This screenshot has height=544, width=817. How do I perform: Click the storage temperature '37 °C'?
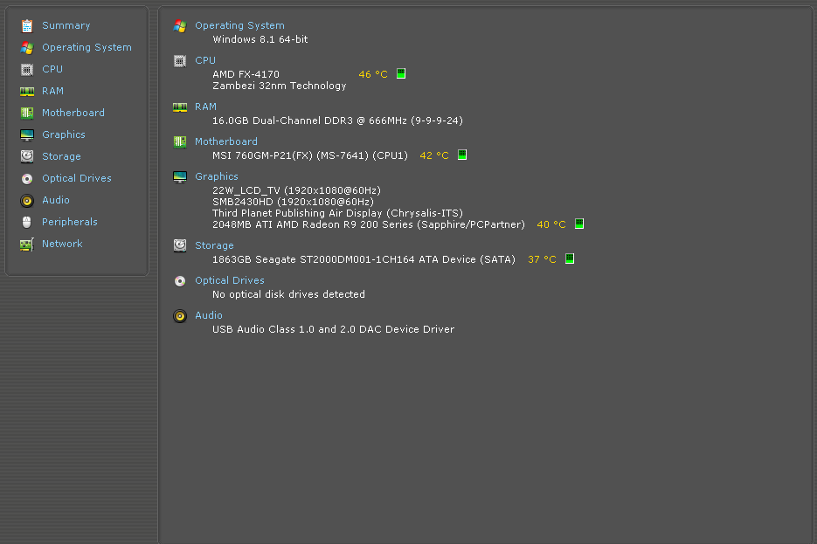tap(542, 259)
